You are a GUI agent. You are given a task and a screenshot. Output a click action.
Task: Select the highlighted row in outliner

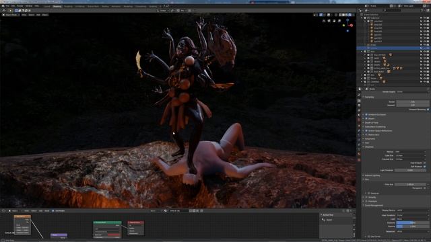point(393,48)
